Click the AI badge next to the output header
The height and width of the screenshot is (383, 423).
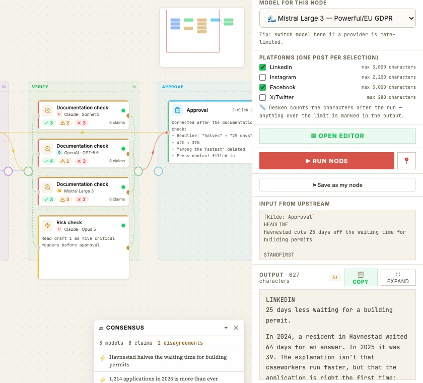tap(335, 278)
